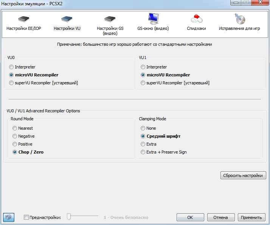Switch to the Настройки GS (видео) tab label

110,31
